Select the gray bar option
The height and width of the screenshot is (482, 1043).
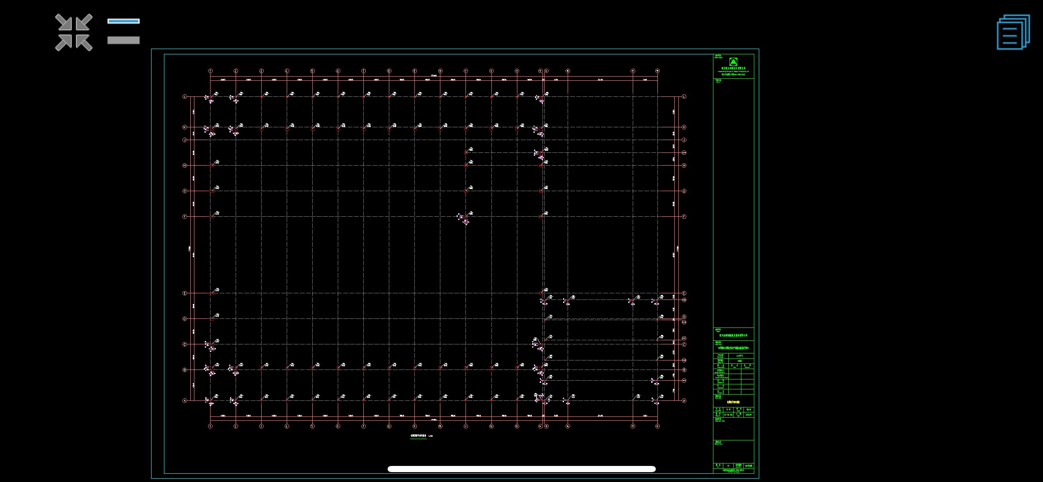coord(124,40)
